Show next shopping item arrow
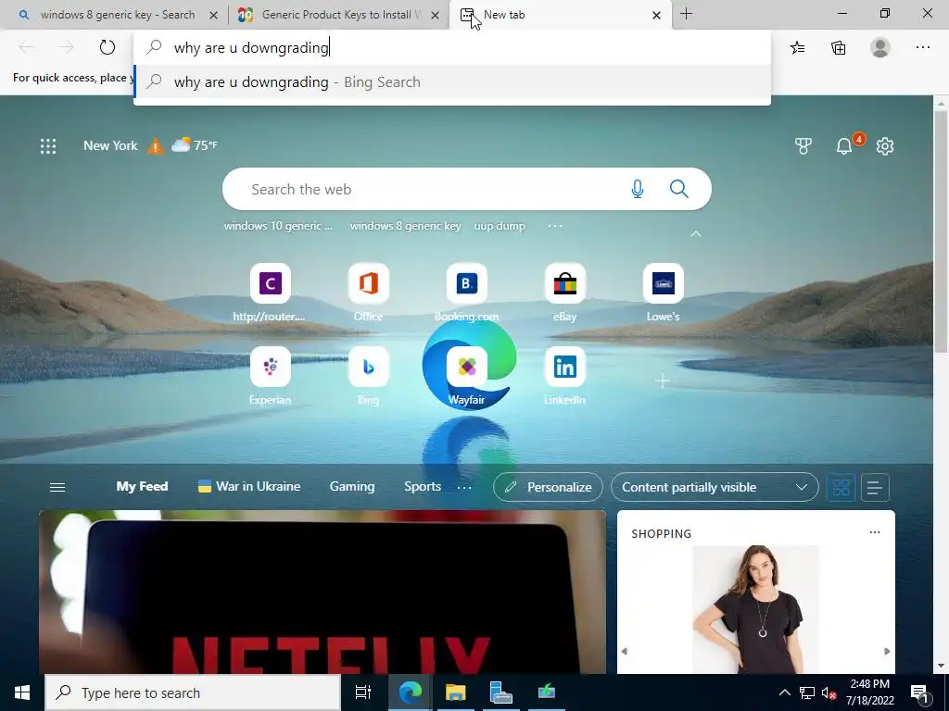Viewport: 949px width, 711px height. tap(887, 651)
